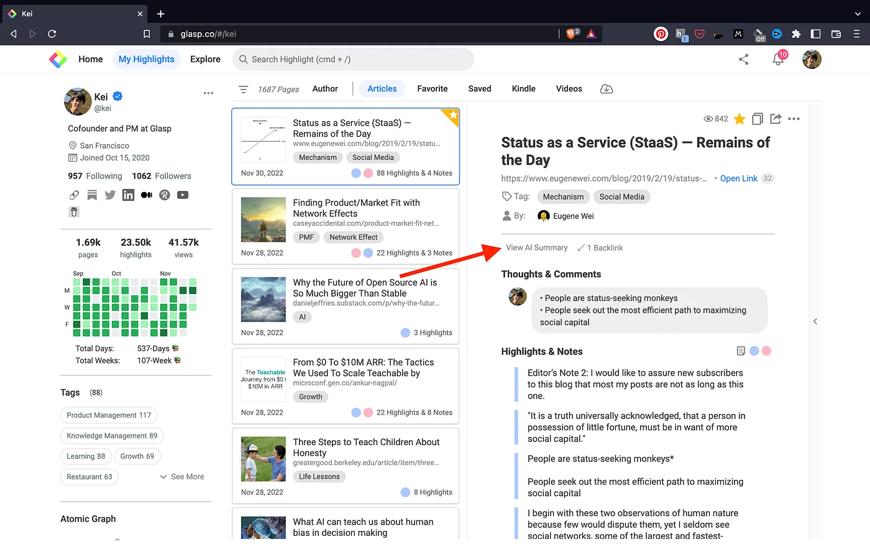Open the account avatar in the top right
This screenshot has width=870, height=544.
point(812,59)
